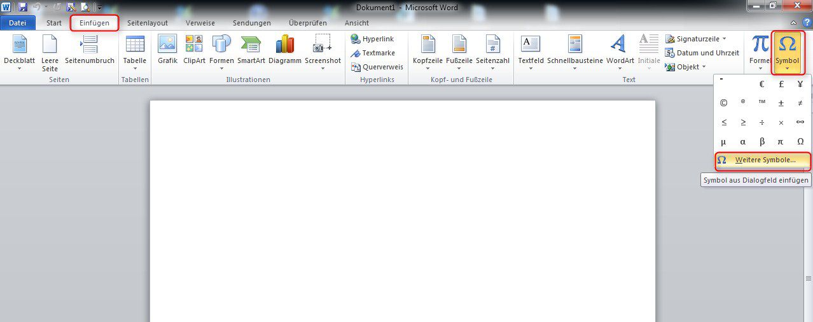
Task: Open the Screenshot tool
Action: click(x=323, y=52)
